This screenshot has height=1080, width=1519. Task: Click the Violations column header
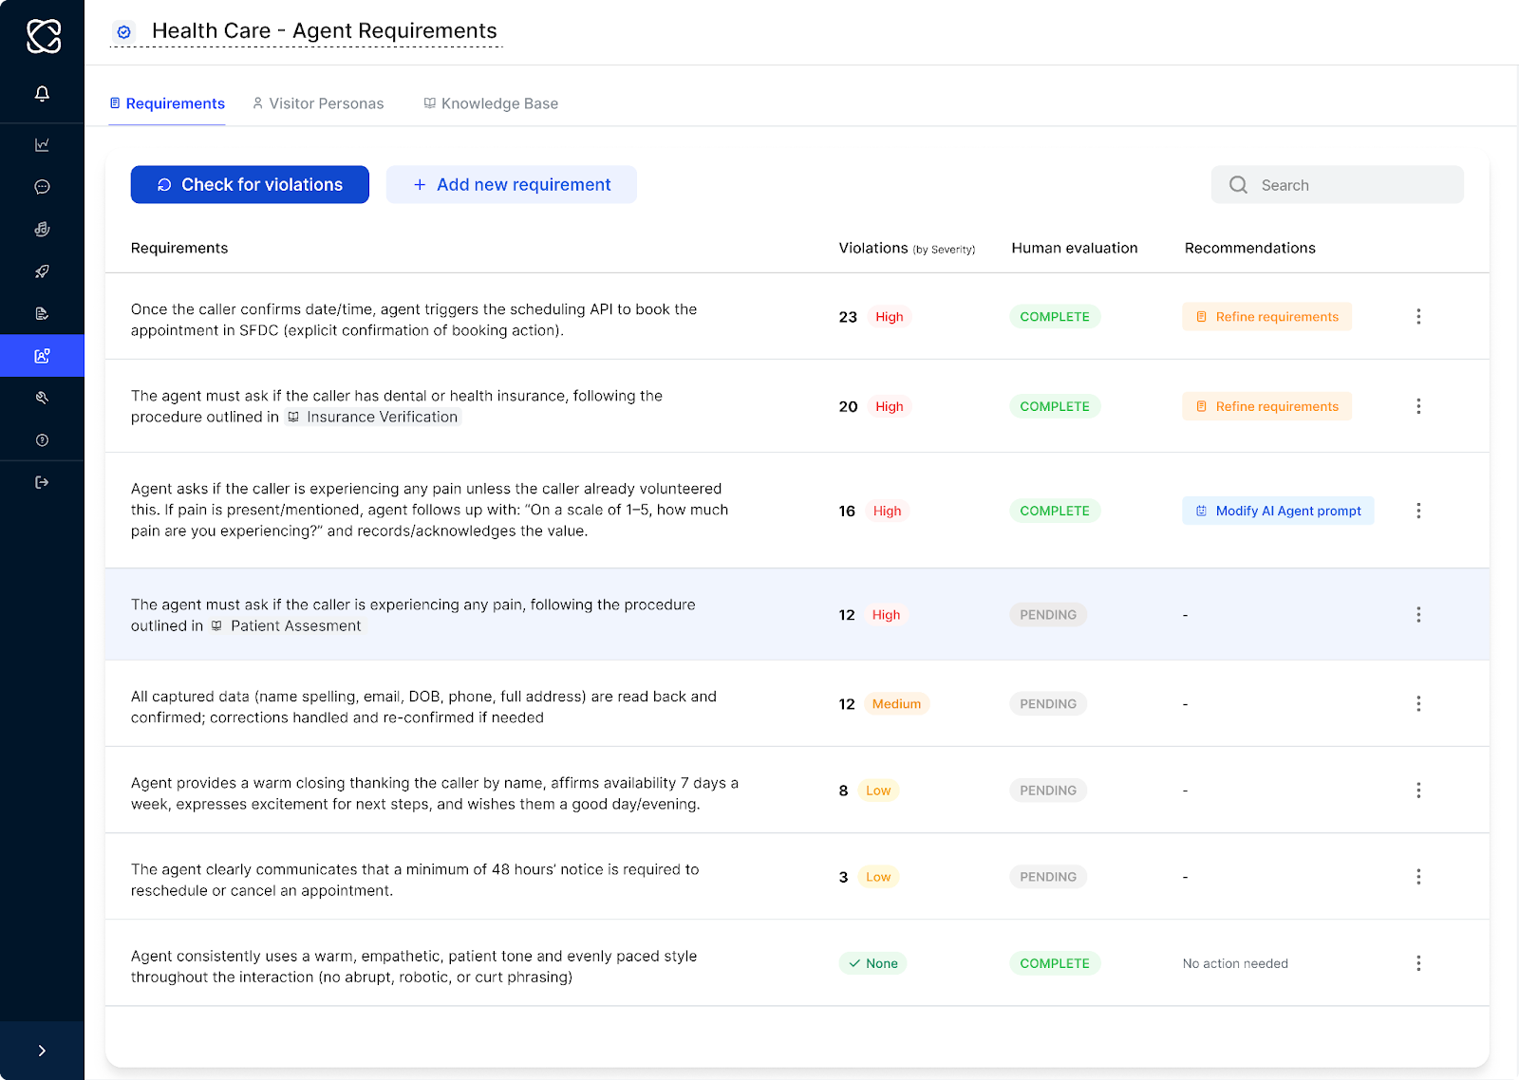pyautogui.click(x=907, y=248)
